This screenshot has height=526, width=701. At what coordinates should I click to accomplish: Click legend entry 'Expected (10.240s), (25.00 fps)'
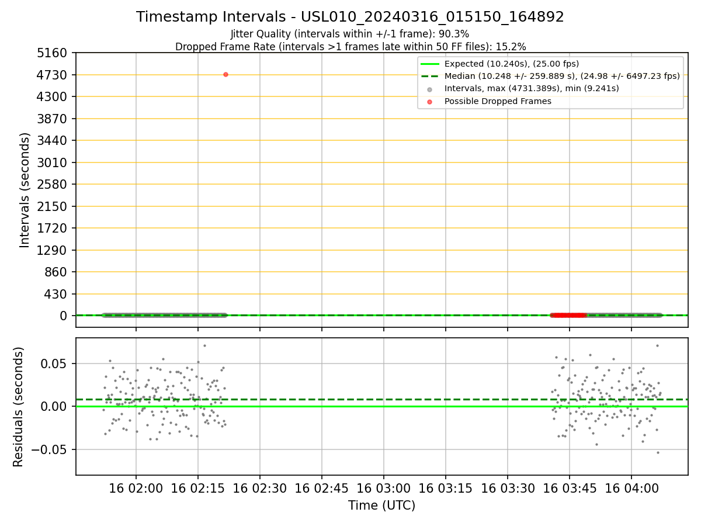(512, 64)
